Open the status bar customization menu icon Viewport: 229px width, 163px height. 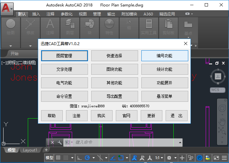tap(224, 158)
